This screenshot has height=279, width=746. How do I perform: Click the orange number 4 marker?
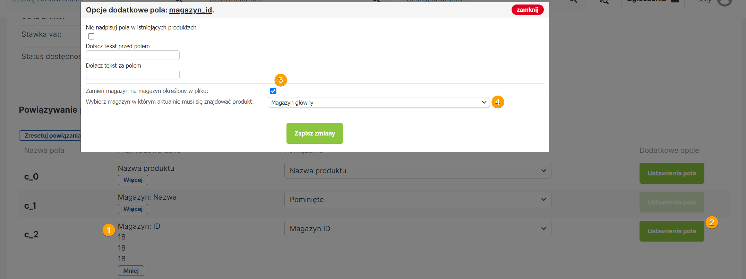click(x=498, y=102)
